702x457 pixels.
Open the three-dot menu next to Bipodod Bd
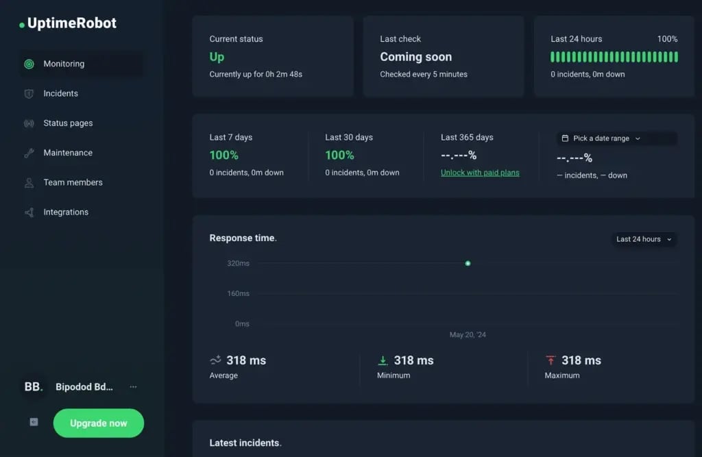[133, 387]
